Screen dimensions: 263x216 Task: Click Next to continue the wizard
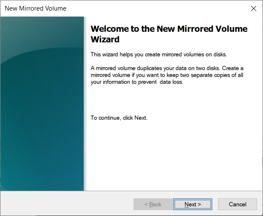pyautogui.click(x=193, y=204)
